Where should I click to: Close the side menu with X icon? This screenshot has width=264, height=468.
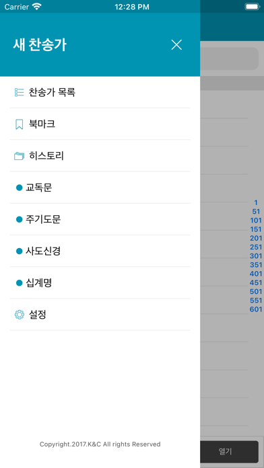coord(176,45)
